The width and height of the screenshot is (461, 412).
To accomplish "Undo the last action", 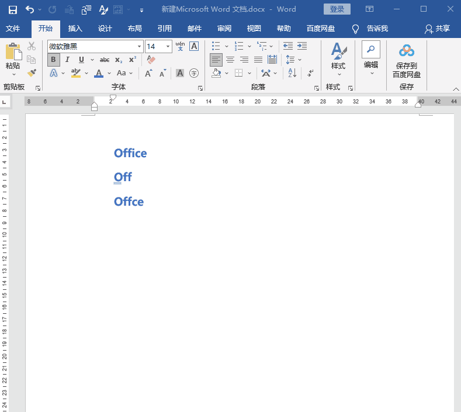I will 30,10.
